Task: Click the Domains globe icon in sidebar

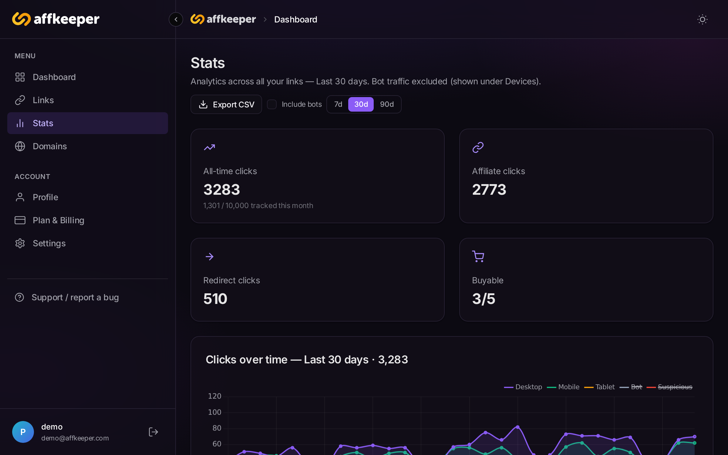Action: click(x=20, y=146)
